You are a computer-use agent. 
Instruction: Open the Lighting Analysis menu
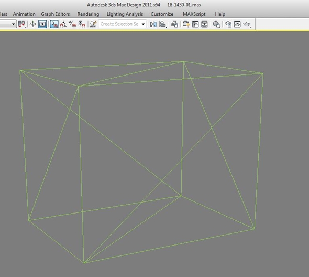point(125,14)
